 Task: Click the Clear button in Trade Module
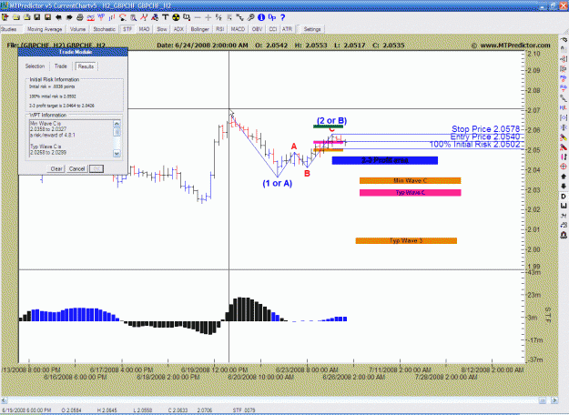[56, 168]
